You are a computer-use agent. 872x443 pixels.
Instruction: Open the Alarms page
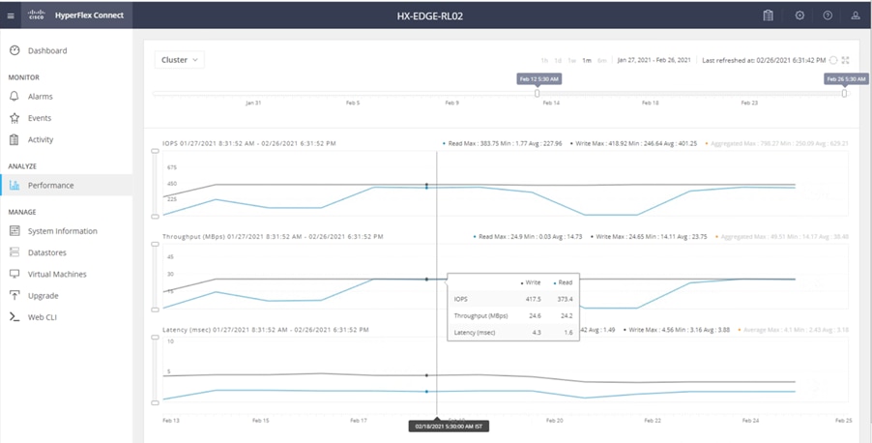tap(41, 97)
